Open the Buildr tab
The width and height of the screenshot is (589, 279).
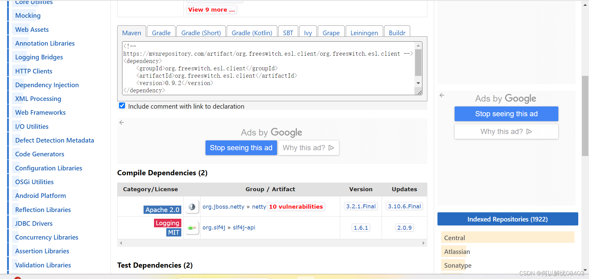[x=397, y=33]
